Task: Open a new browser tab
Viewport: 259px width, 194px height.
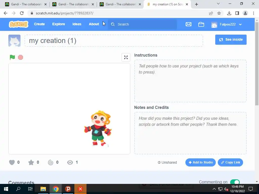Action: click(196, 5)
